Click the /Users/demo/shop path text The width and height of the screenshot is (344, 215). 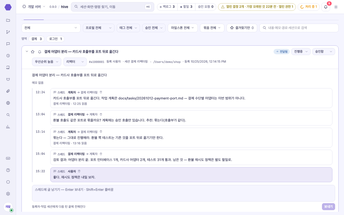(x=167, y=62)
